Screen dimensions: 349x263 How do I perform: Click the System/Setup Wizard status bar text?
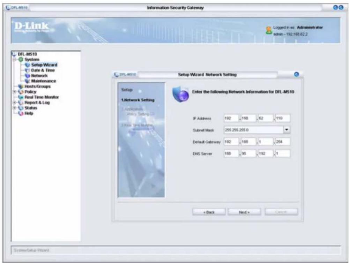[31, 250]
